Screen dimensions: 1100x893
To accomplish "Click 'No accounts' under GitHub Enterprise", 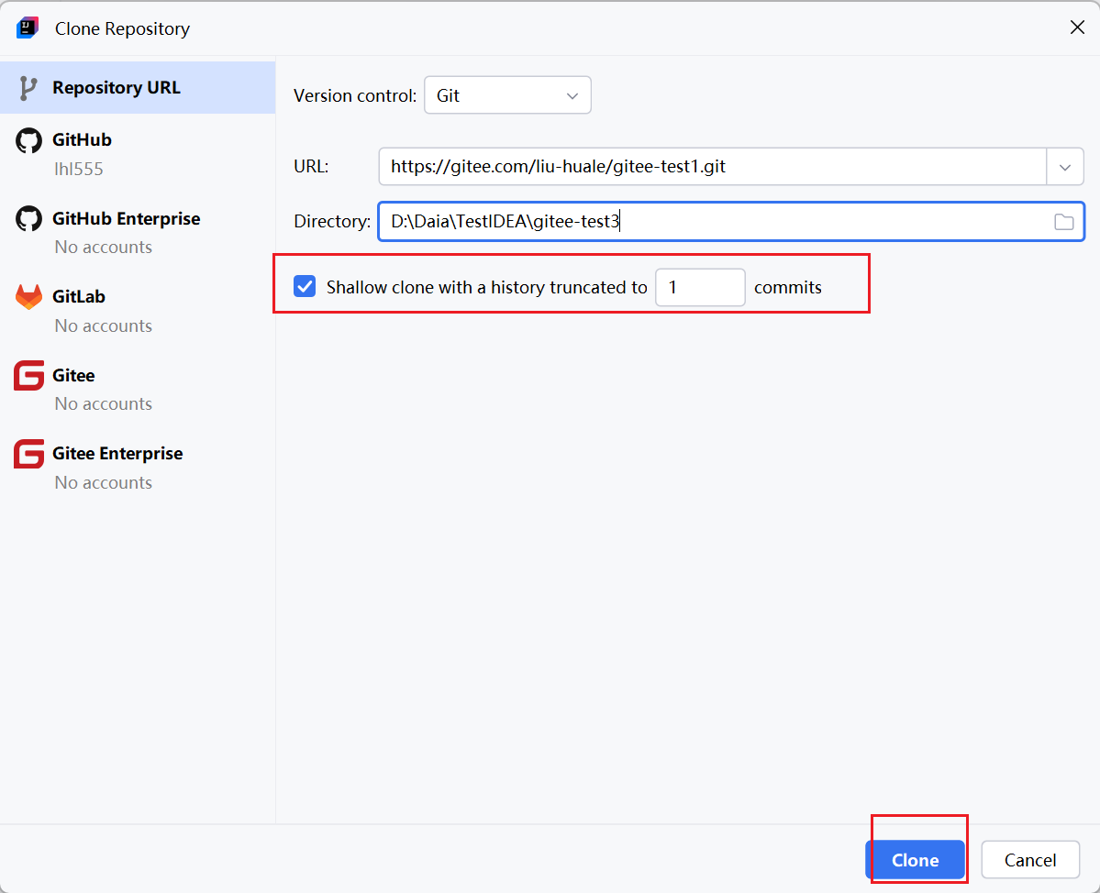I will point(103,248).
